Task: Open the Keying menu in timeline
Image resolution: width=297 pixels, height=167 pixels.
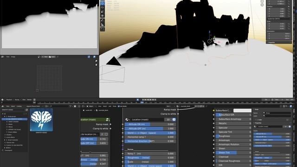Action: [x=17, y=100]
